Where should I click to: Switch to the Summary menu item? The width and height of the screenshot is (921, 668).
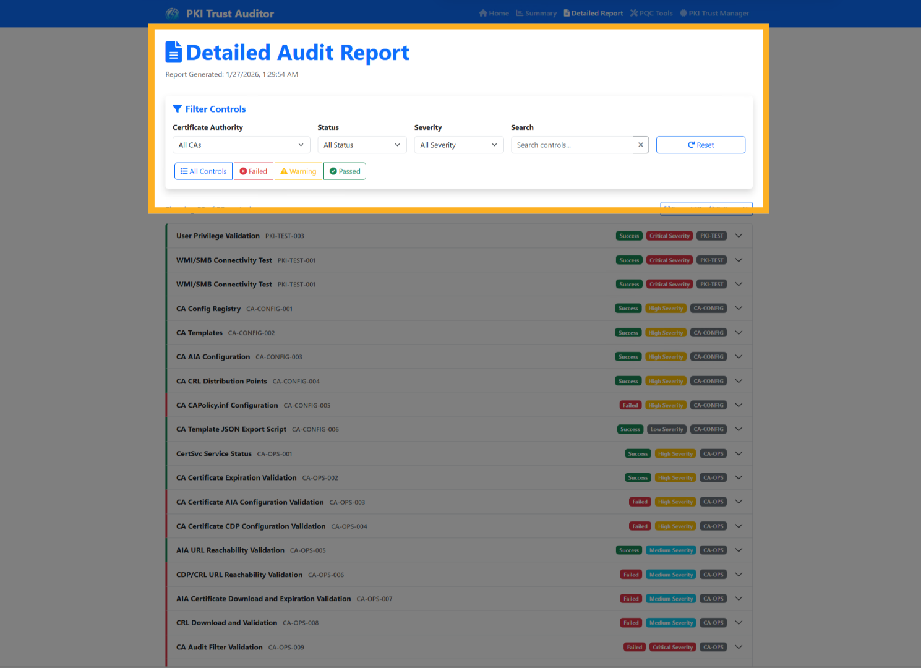[x=536, y=13]
